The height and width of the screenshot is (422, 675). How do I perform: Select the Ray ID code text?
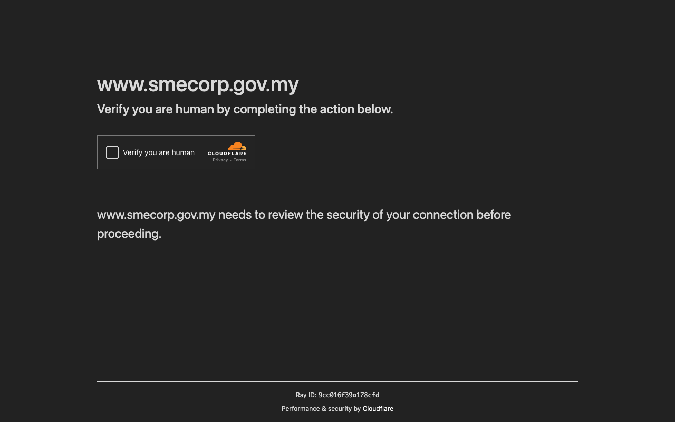click(349, 395)
